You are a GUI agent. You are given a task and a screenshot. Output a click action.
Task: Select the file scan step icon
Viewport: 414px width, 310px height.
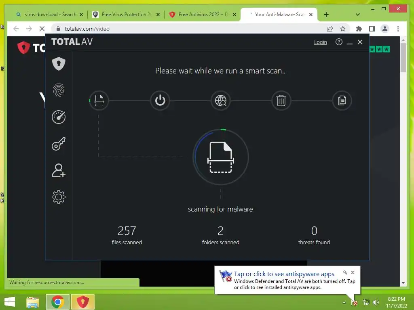tap(99, 101)
